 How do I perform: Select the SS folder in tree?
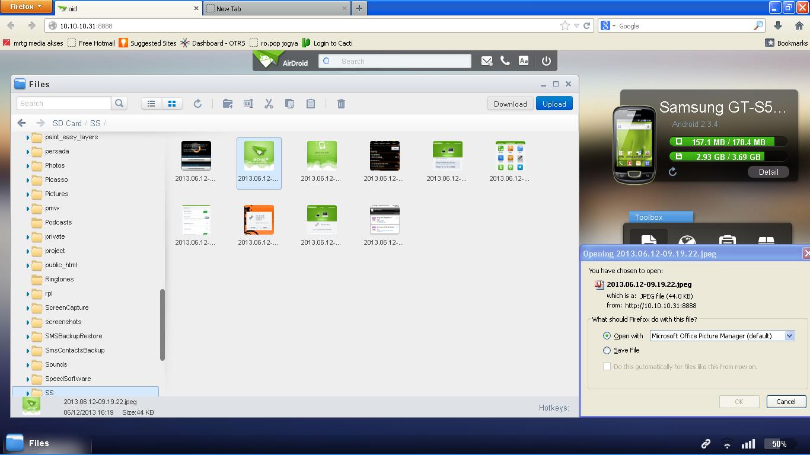pos(85,392)
